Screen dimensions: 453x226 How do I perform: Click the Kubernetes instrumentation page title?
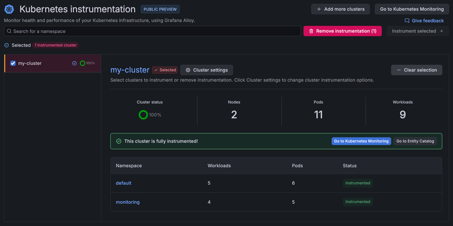click(77, 9)
